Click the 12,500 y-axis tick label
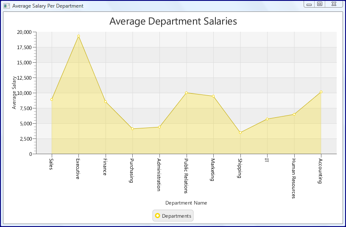Viewport: 346px width, 227px height. click(x=25, y=78)
